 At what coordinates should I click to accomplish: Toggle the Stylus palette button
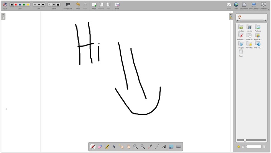[5, 5]
